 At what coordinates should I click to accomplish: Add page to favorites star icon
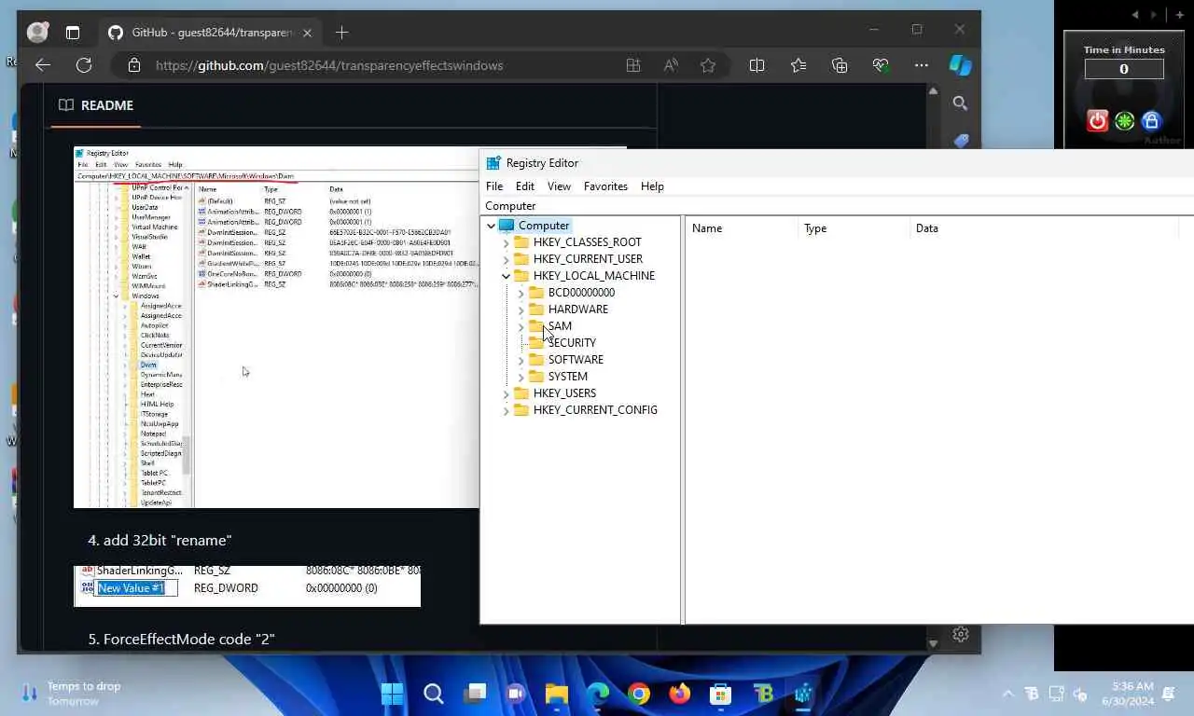tap(708, 65)
